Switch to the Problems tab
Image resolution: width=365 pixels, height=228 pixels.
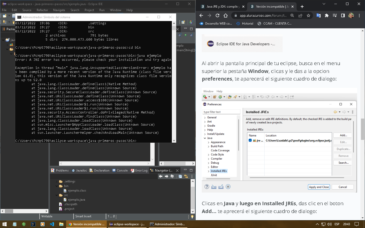tap(60, 170)
